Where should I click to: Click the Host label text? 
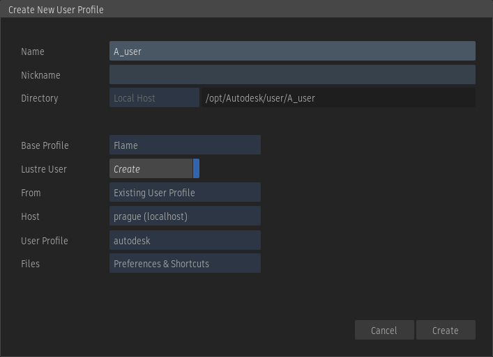coord(30,216)
